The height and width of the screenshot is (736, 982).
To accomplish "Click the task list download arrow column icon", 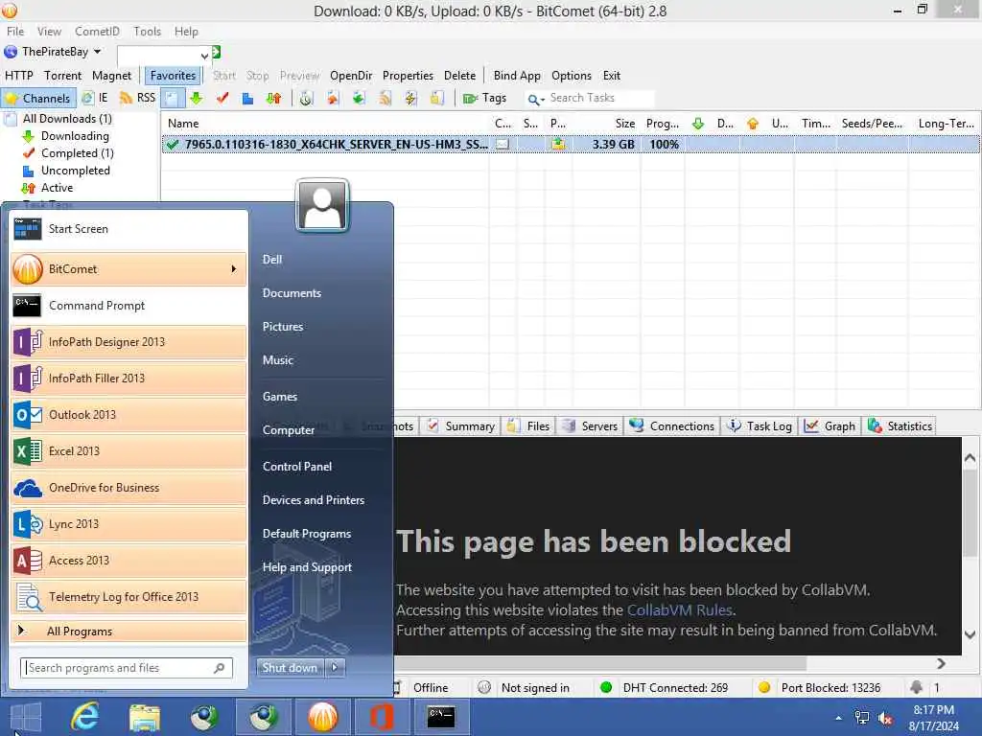I will point(698,124).
